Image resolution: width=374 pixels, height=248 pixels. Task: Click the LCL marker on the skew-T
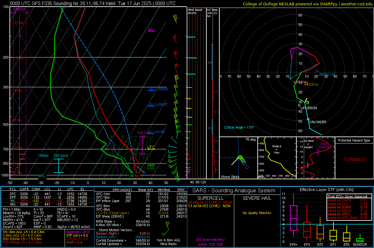151,167
